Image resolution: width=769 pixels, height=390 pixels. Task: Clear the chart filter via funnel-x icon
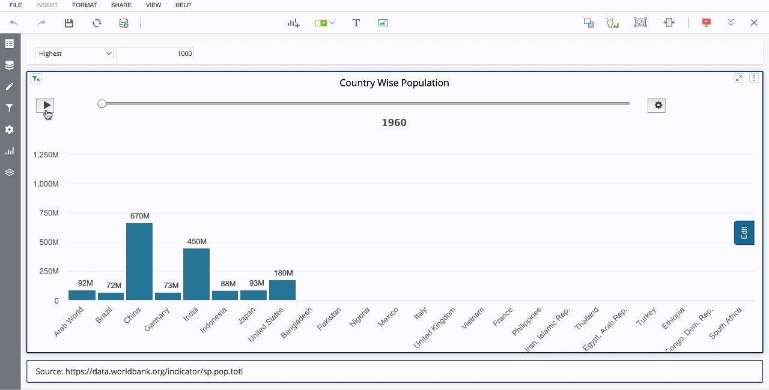pos(36,79)
